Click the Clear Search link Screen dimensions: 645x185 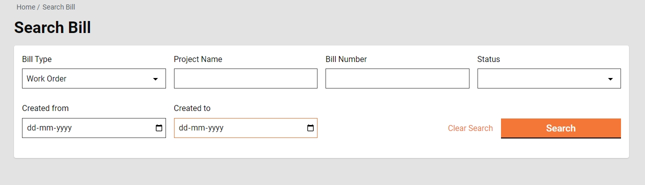[x=470, y=128]
